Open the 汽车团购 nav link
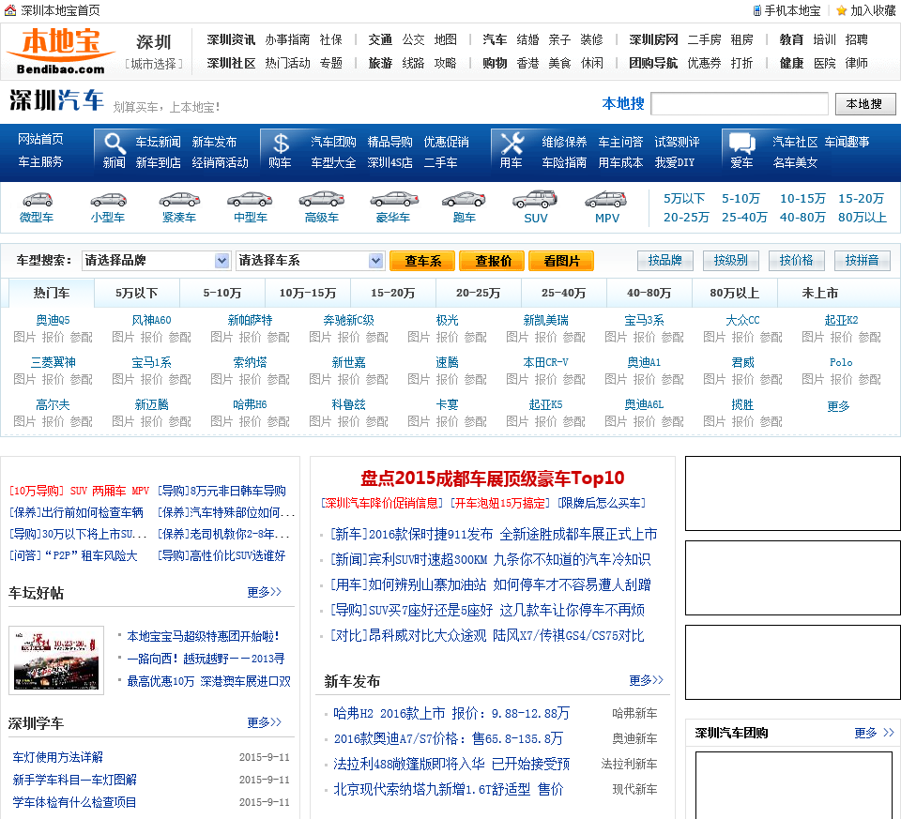Viewport: 901px width, 819px height. pos(334,142)
